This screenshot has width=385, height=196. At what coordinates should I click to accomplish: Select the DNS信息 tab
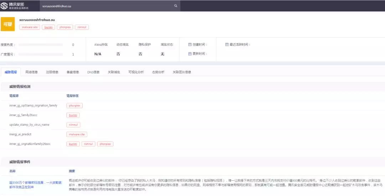point(93,72)
